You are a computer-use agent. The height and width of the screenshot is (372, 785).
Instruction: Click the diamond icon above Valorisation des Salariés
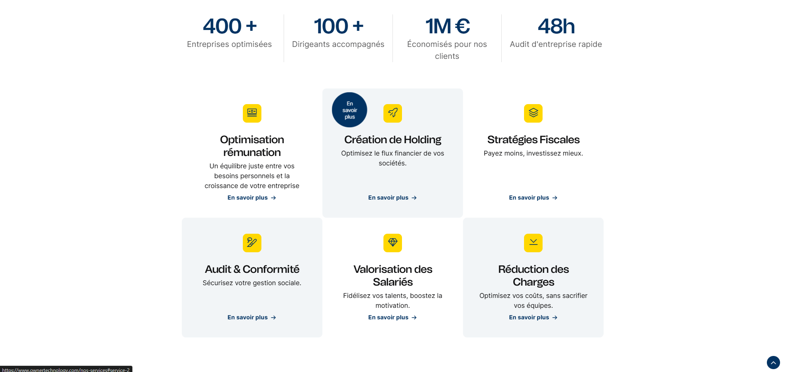click(392, 243)
